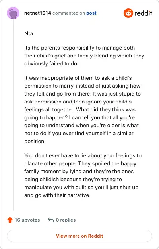Click the "commented on" gray text
Image resolution: width=159 pixels, height=249 pixels.
coord(69,13)
